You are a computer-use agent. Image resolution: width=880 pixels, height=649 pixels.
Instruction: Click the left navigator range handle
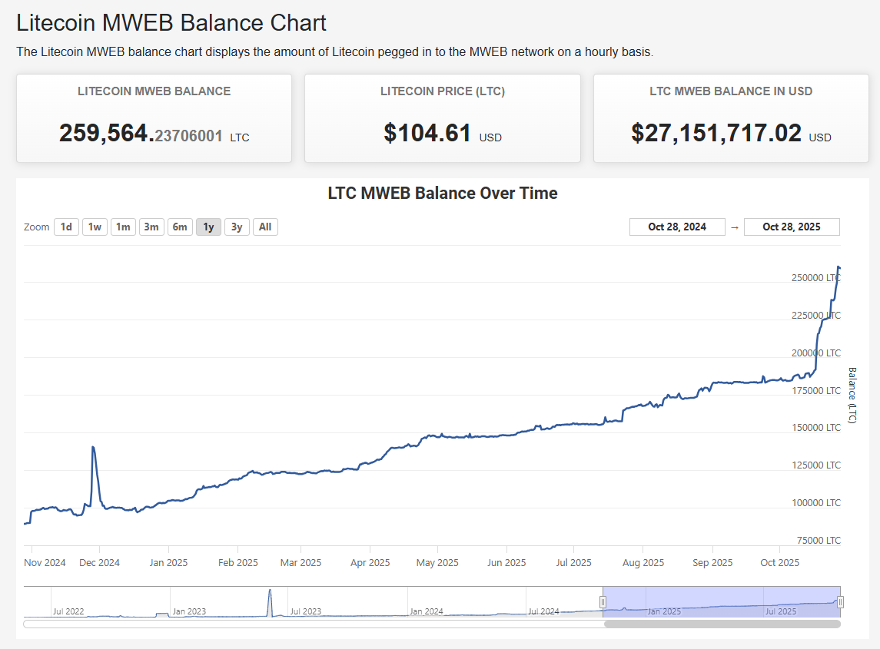[x=603, y=602]
